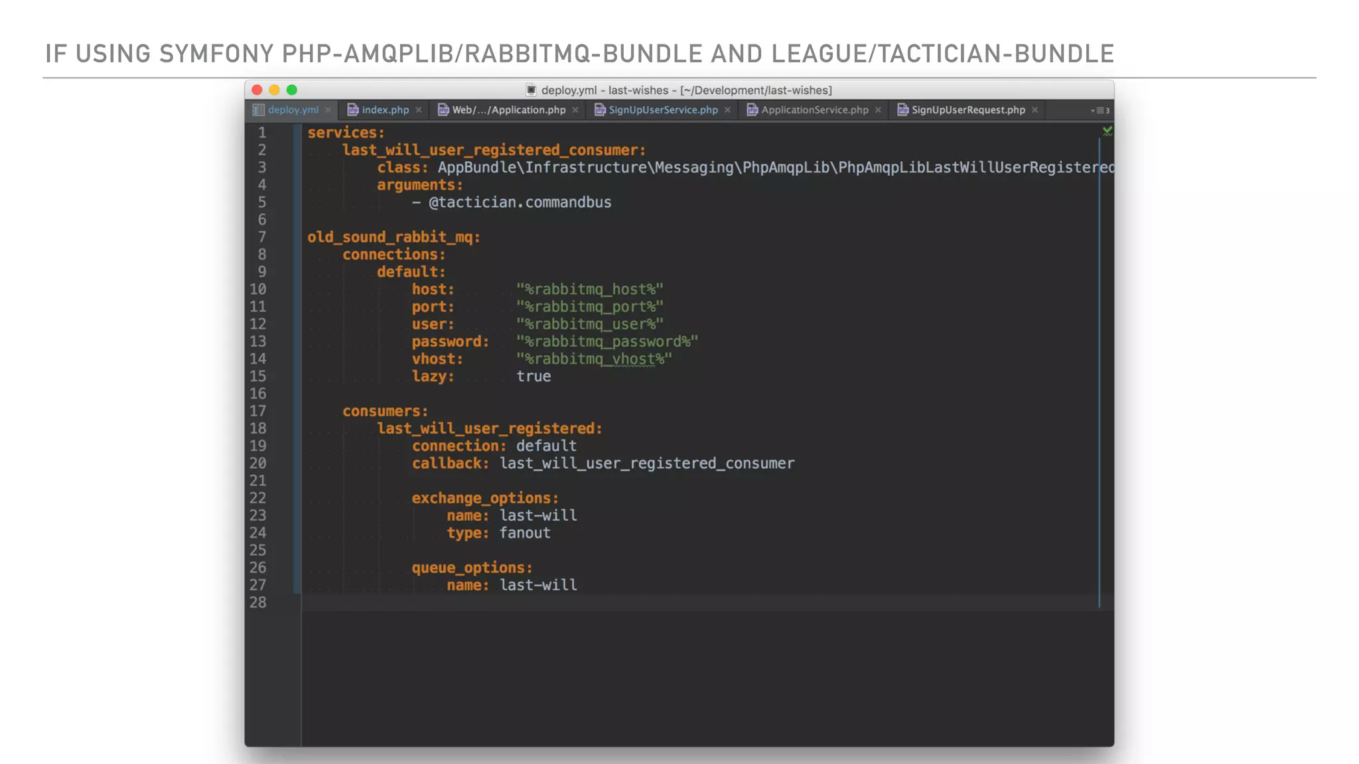Click the 'true' value of lazy
The width and height of the screenshot is (1359, 764).
click(534, 376)
